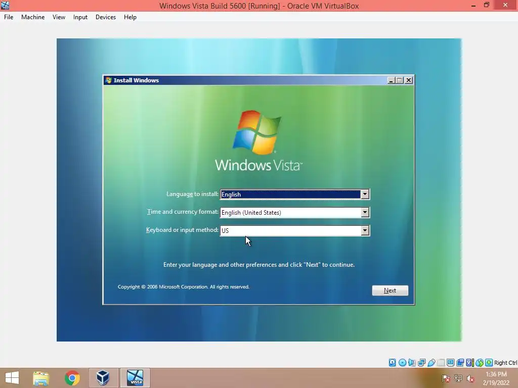518x388 pixels.
Task: Open the Input menu
Action: tap(80, 17)
